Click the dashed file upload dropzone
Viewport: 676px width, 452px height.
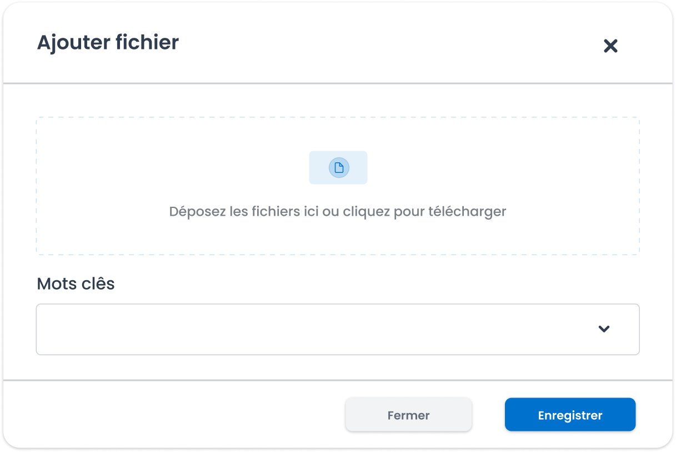(x=338, y=186)
